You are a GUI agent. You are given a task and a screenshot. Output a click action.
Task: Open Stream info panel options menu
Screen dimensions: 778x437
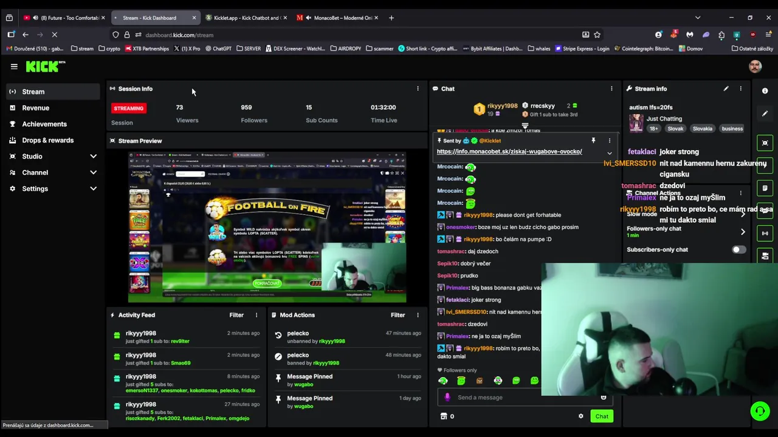point(740,89)
